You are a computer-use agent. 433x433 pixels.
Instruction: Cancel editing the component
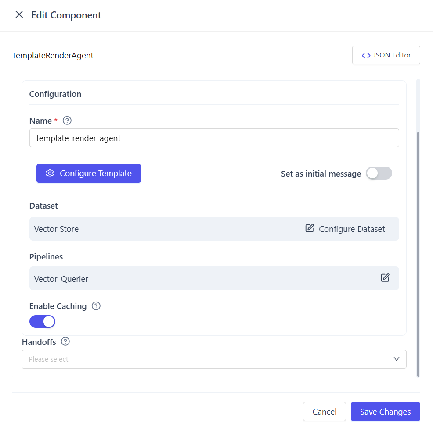pos(324,412)
